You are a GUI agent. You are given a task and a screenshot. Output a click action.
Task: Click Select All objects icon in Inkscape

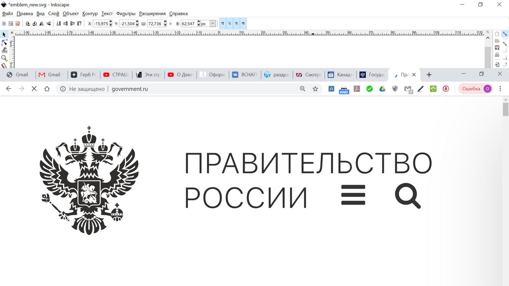[x=4, y=24]
